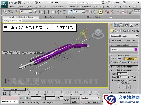Viewport: 141px width, 105px height.
Task: Select Shapes category icon
Action: pos(116,31)
